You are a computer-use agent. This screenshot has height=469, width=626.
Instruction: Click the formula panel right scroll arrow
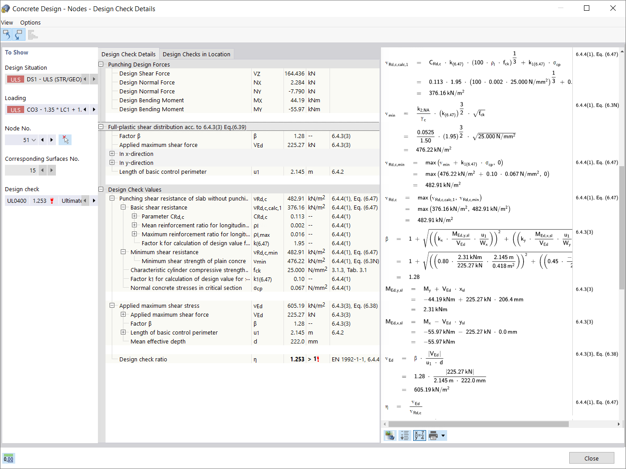point(619,424)
